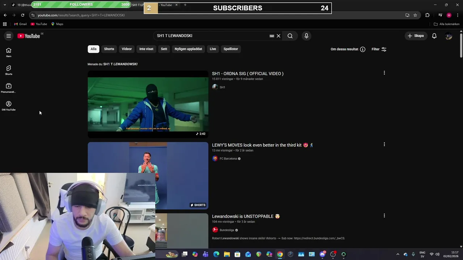The width and height of the screenshot is (463, 260).
Task: Open a new browser tab
Action: coord(185,5)
